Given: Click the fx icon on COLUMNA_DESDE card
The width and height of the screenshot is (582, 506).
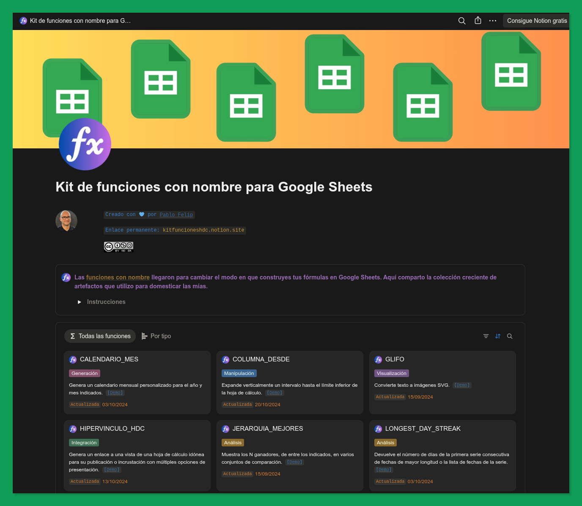Looking at the screenshot, I should (225, 359).
